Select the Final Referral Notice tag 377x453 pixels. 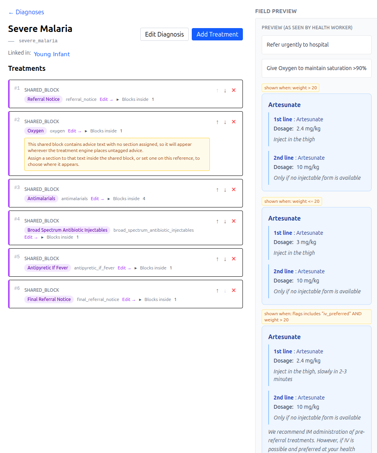[x=49, y=299]
